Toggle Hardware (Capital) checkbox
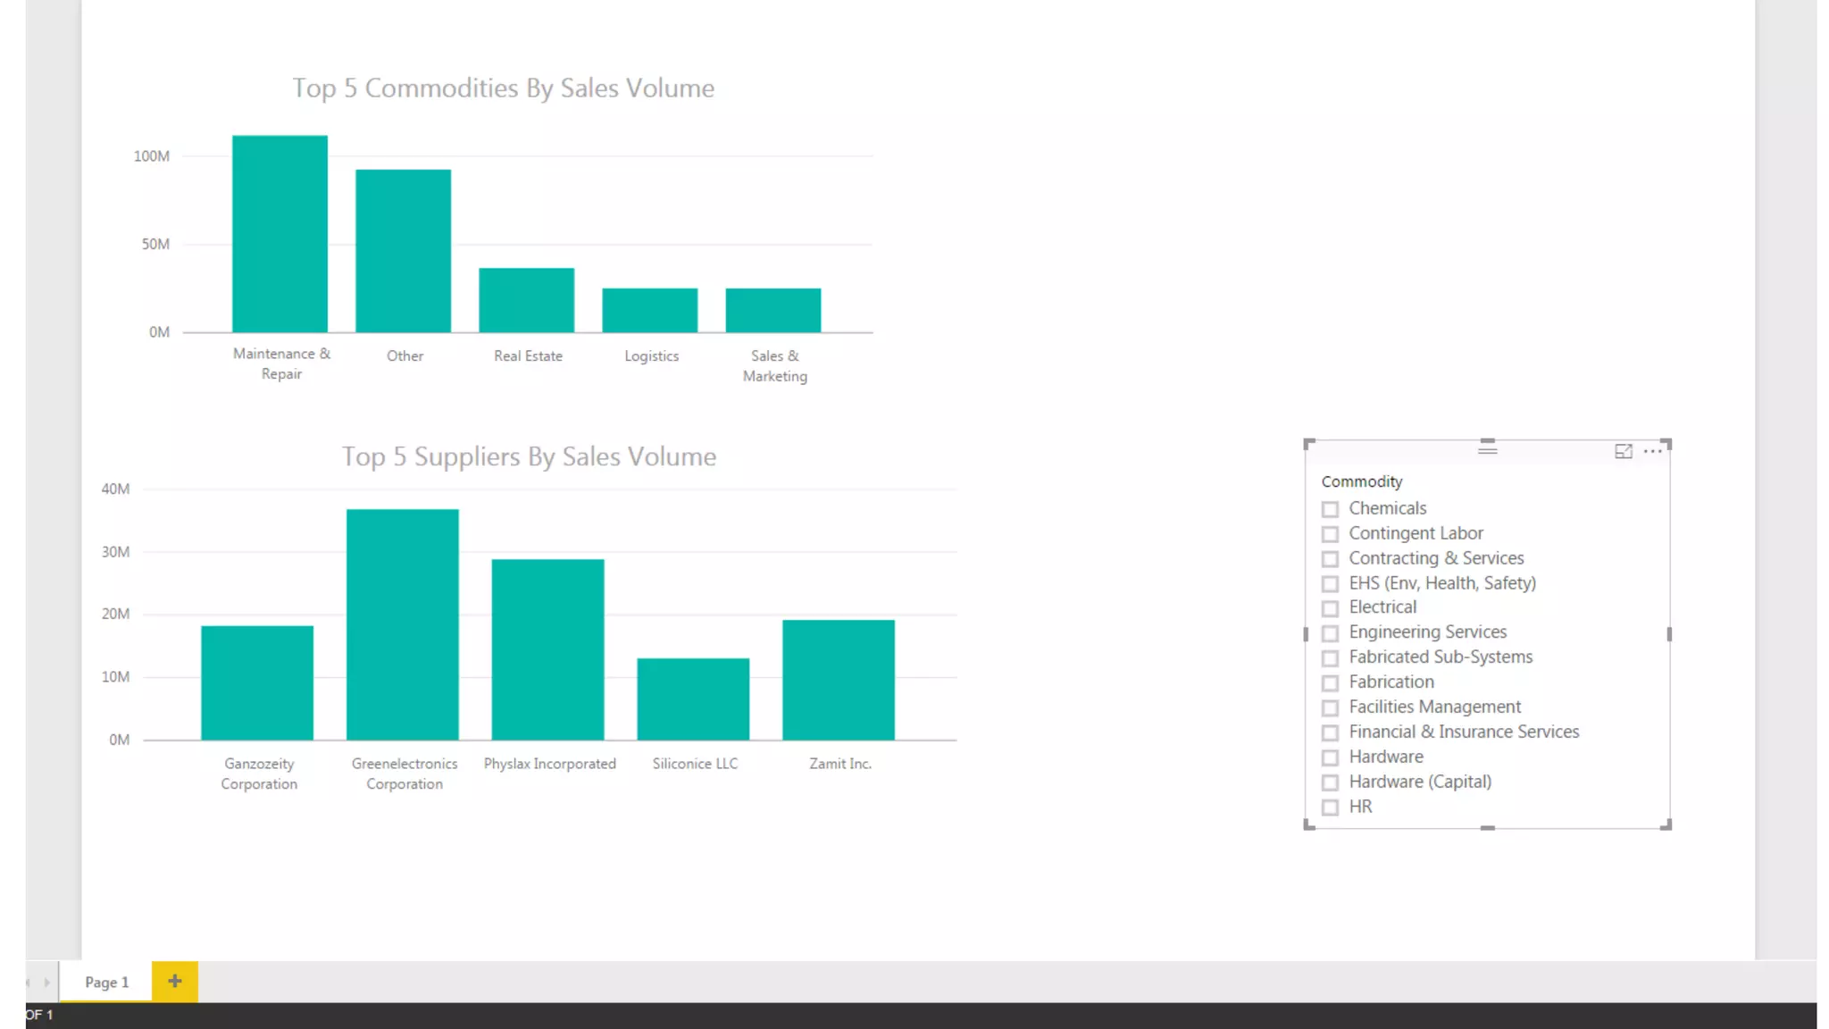 coord(1330,782)
